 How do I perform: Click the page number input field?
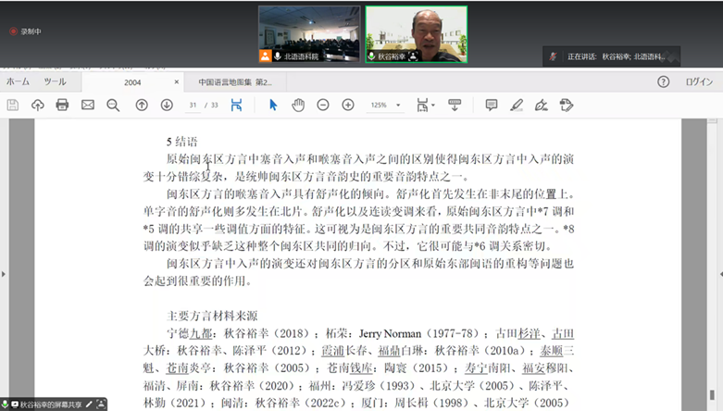tap(194, 106)
